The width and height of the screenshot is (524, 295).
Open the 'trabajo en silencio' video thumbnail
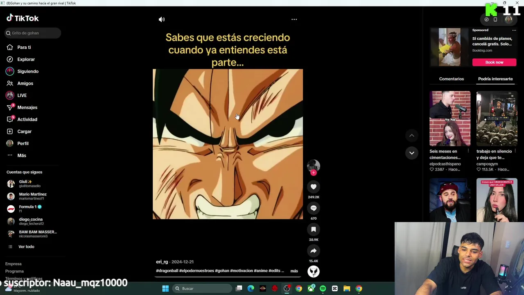tap(497, 118)
